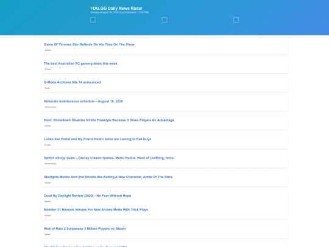Click the source tag under the Dead By Daylight headline
The width and height of the screenshot is (329, 247).
tap(48, 201)
